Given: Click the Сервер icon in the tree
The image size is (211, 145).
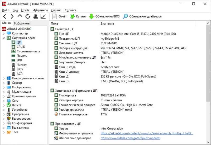Looking at the screenshot, I should tap(9, 83).
